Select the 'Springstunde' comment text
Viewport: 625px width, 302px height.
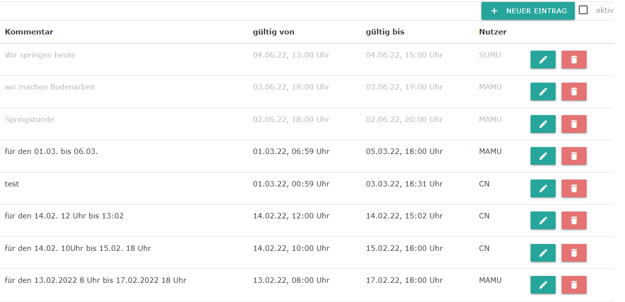tap(30, 120)
